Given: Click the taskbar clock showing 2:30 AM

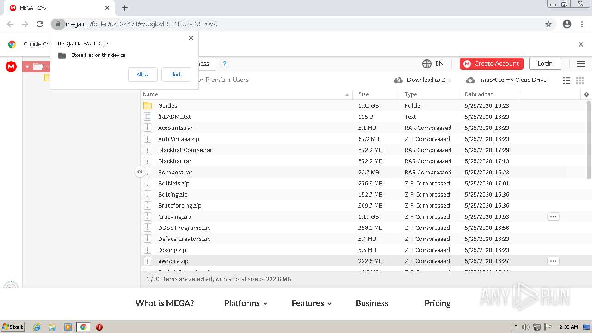Looking at the screenshot, I should coord(568,327).
